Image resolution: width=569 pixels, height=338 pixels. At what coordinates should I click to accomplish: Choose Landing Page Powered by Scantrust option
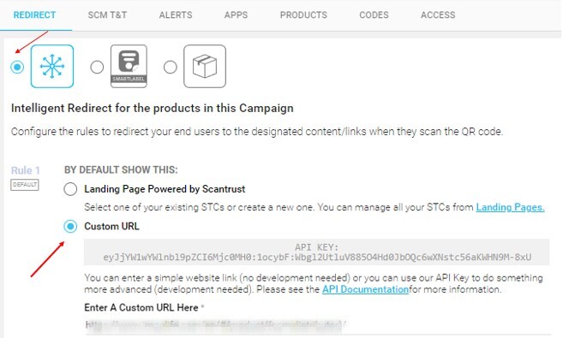(70, 189)
